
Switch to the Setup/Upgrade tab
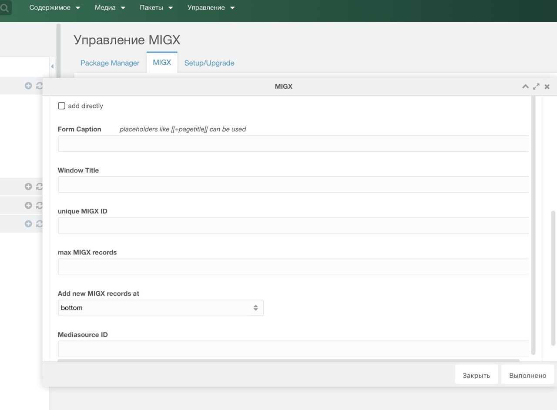pos(209,63)
